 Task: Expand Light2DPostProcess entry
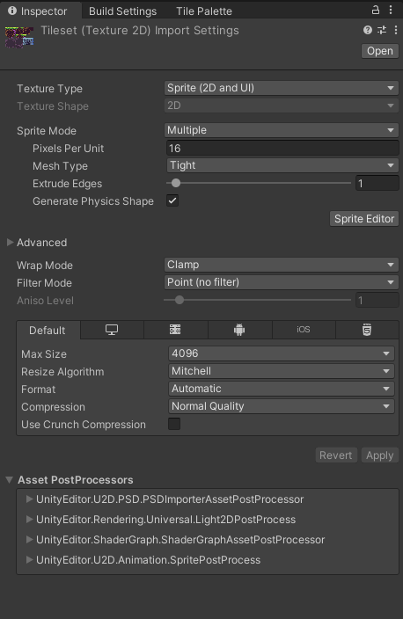click(29, 519)
